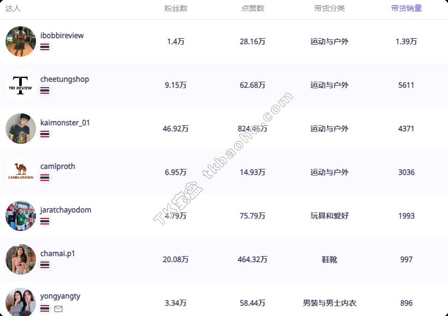Open kaimonster_01 creator name link
The image size is (448, 316).
point(65,123)
